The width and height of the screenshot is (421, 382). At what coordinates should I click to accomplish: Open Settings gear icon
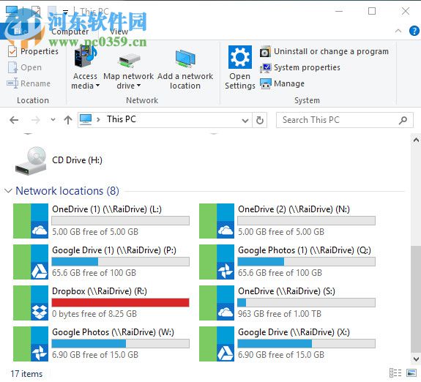click(239, 57)
